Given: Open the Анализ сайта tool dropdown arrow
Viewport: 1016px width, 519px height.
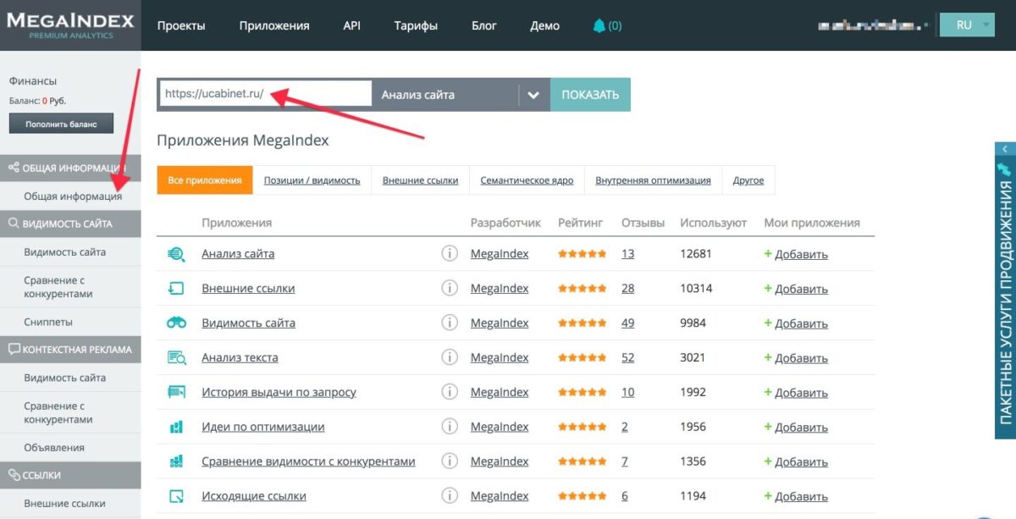Looking at the screenshot, I should (533, 95).
